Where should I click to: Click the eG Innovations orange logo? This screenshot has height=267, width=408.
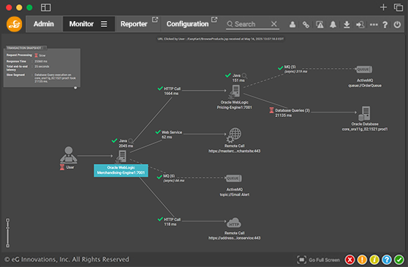tap(14, 24)
